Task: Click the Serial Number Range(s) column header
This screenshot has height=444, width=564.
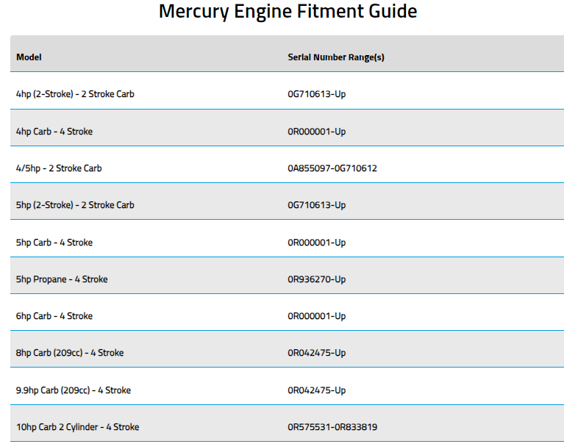Action: pyautogui.click(x=335, y=57)
